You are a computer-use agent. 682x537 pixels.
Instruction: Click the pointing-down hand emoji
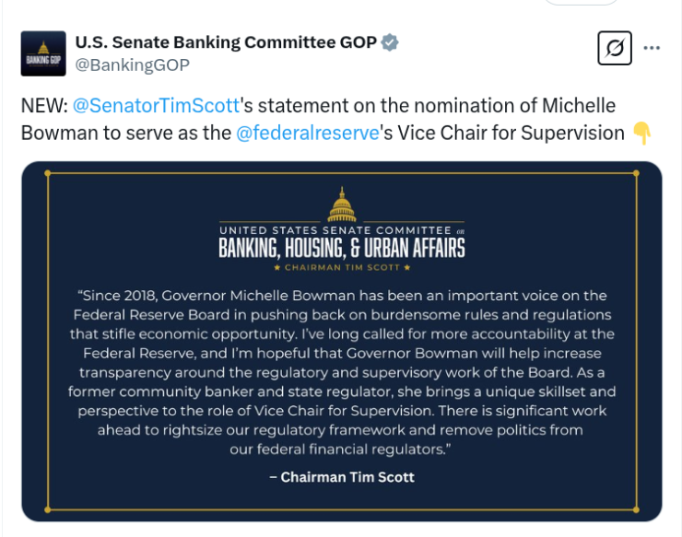[642, 133]
